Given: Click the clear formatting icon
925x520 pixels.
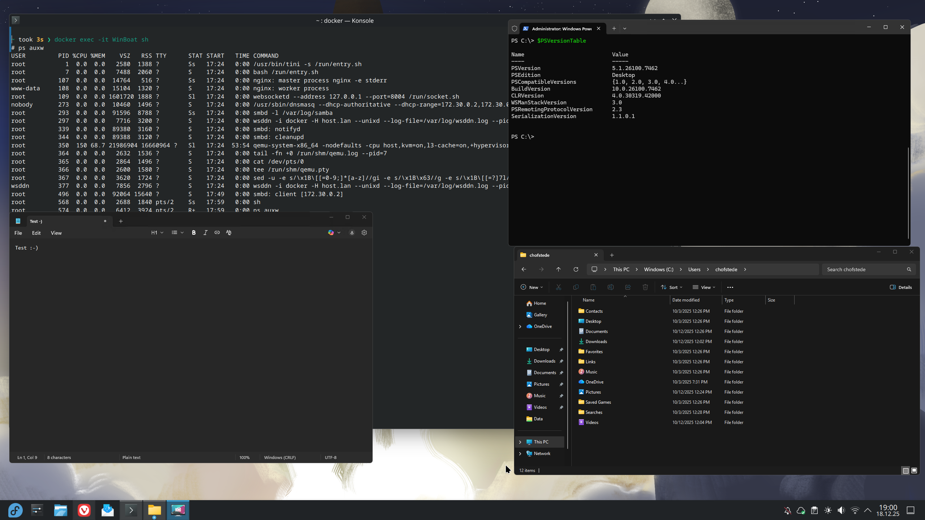Looking at the screenshot, I should 229,233.
